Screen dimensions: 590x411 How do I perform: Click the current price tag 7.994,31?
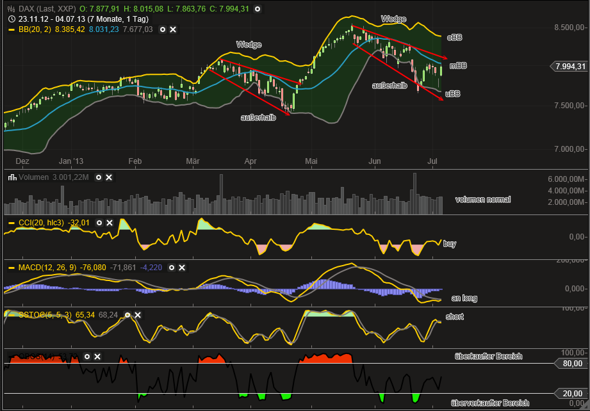click(x=569, y=67)
